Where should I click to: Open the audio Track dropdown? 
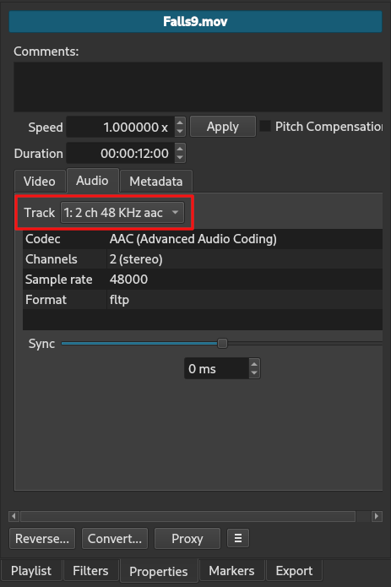[122, 213]
